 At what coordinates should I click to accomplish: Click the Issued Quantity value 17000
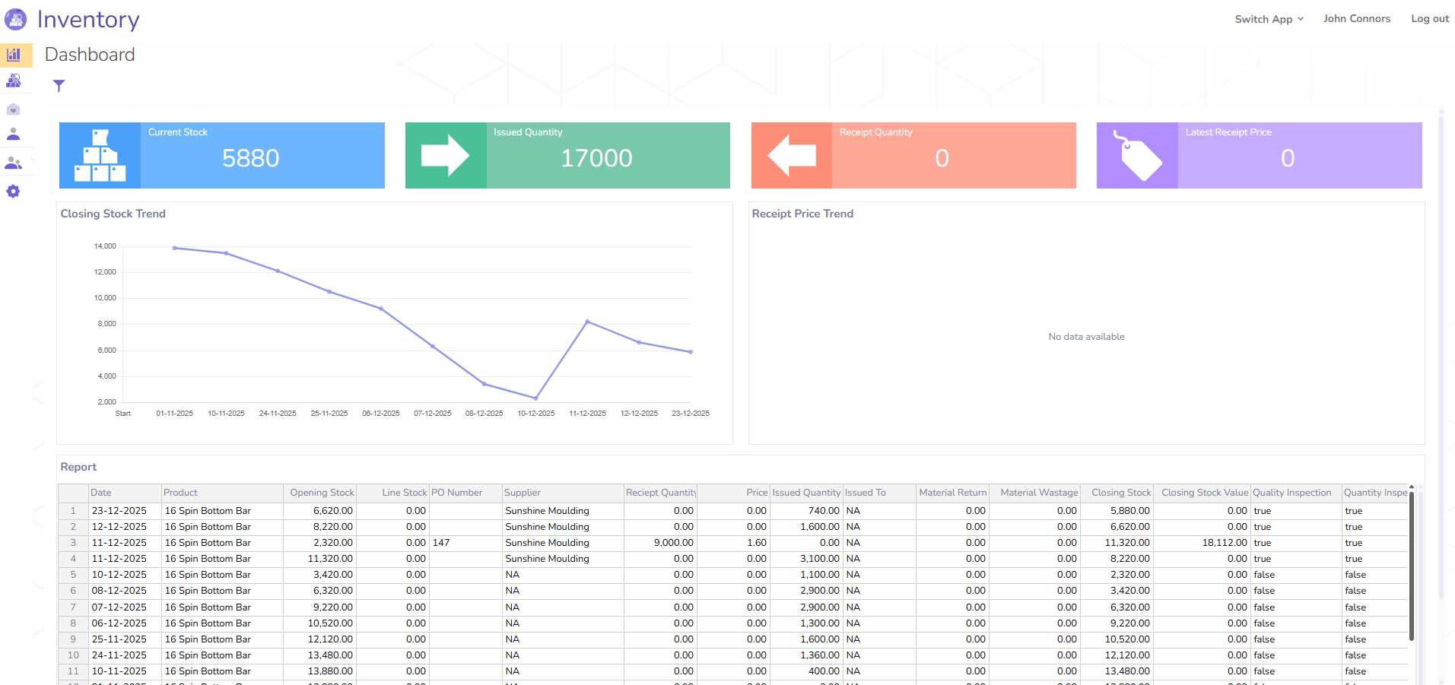596,158
